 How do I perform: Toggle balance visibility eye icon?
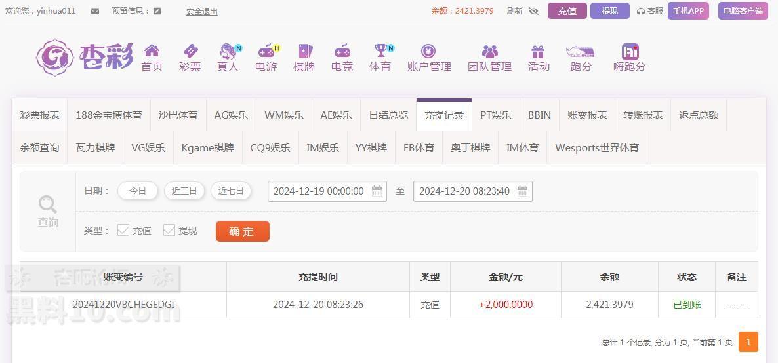click(x=534, y=11)
